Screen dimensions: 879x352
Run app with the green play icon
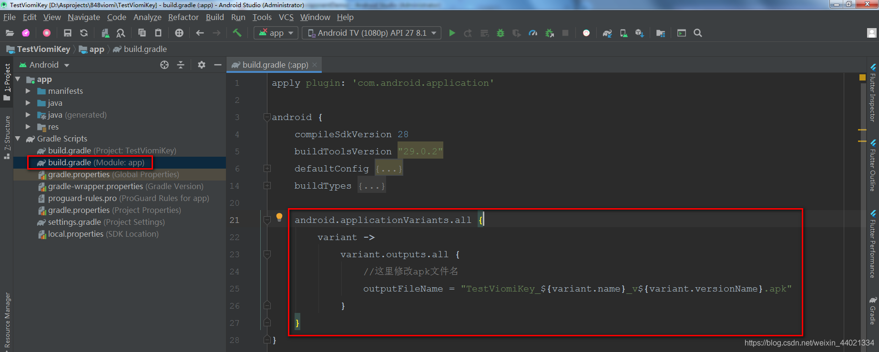tap(452, 33)
